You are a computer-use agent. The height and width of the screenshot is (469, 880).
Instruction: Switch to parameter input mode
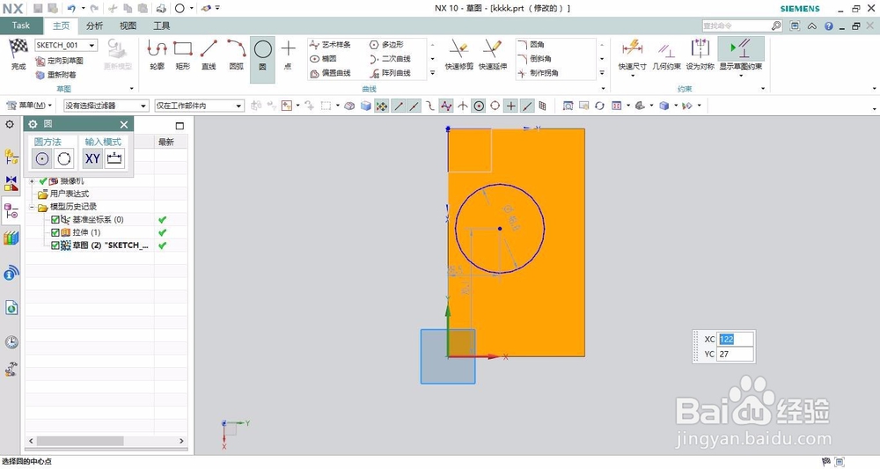(x=114, y=158)
